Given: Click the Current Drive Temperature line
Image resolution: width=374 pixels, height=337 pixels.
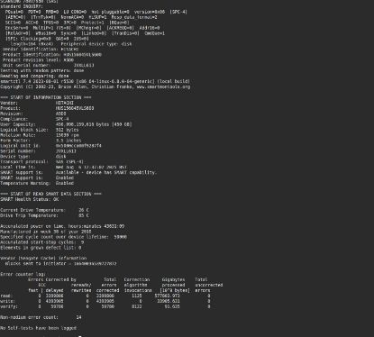Looking at the screenshot, I should click(44, 210).
